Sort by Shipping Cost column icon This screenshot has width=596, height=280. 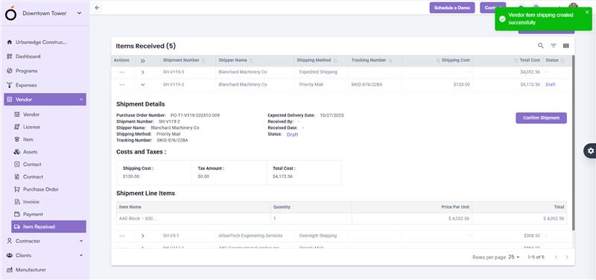438,61
